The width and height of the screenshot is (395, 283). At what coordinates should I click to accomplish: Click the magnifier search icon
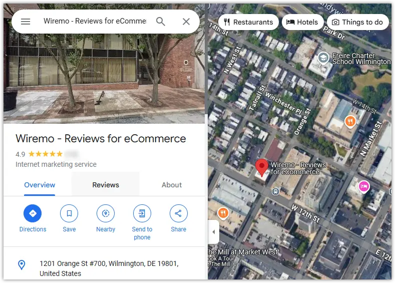coord(161,22)
